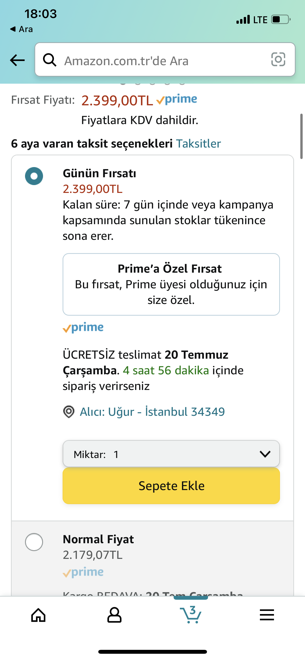Screen dimensions: 305x660
Task: Tap the location pin icon near Alıcı
Action: [69, 412]
